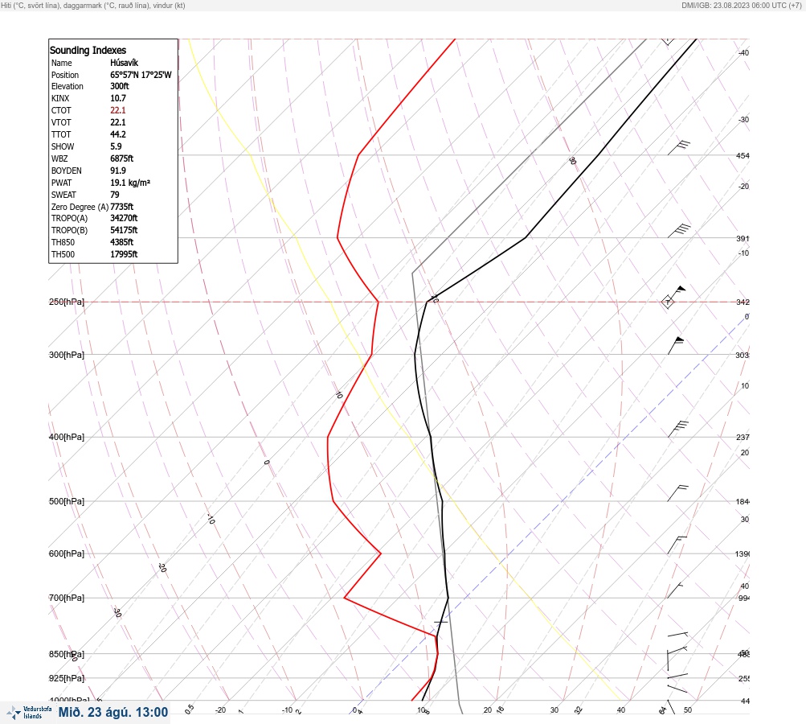Click the 600[hPa] pressure label
The image size is (806, 724).
[x=67, y=553]
